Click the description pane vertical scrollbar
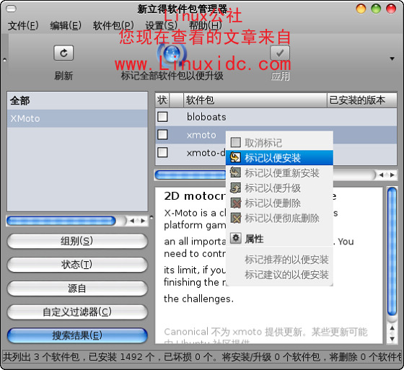 [392, 252]
